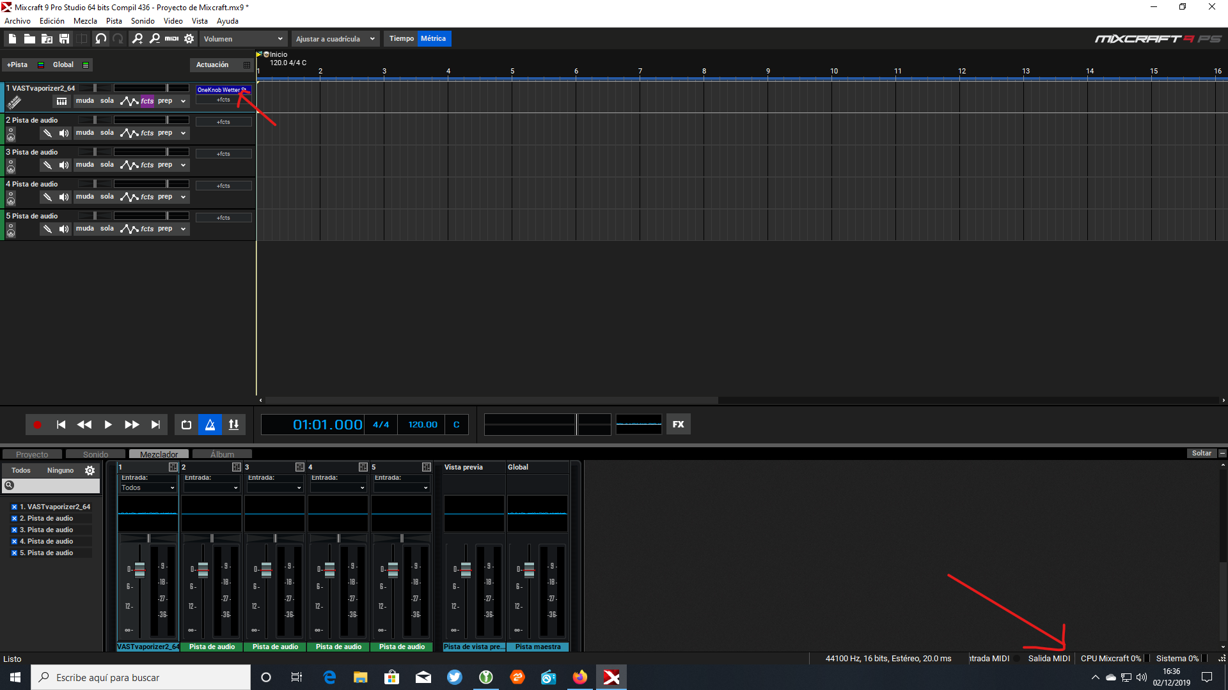Start playback with the play button
Viewport: 1228px width, 690px height.
click(108, 425)
